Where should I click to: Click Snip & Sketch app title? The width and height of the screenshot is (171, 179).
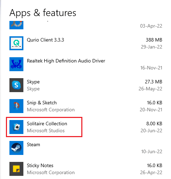(42, 103)
